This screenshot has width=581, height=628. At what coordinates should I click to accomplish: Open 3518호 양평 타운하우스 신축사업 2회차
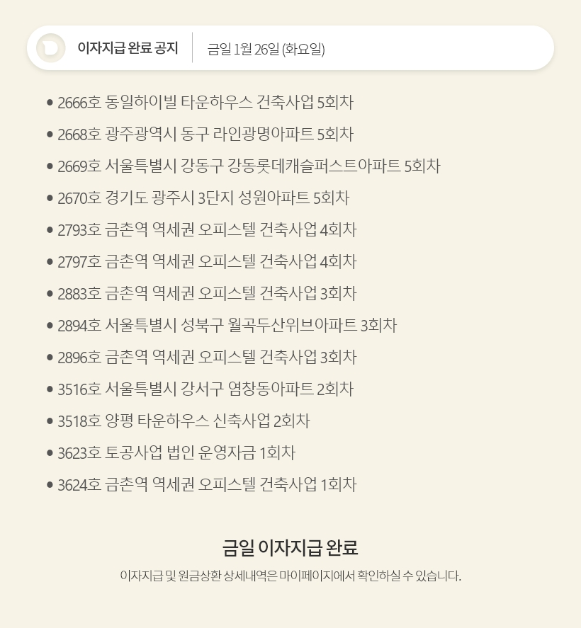[184, 421]
